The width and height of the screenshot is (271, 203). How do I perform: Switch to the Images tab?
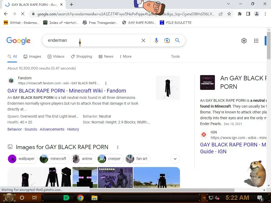tap(32, 57)
